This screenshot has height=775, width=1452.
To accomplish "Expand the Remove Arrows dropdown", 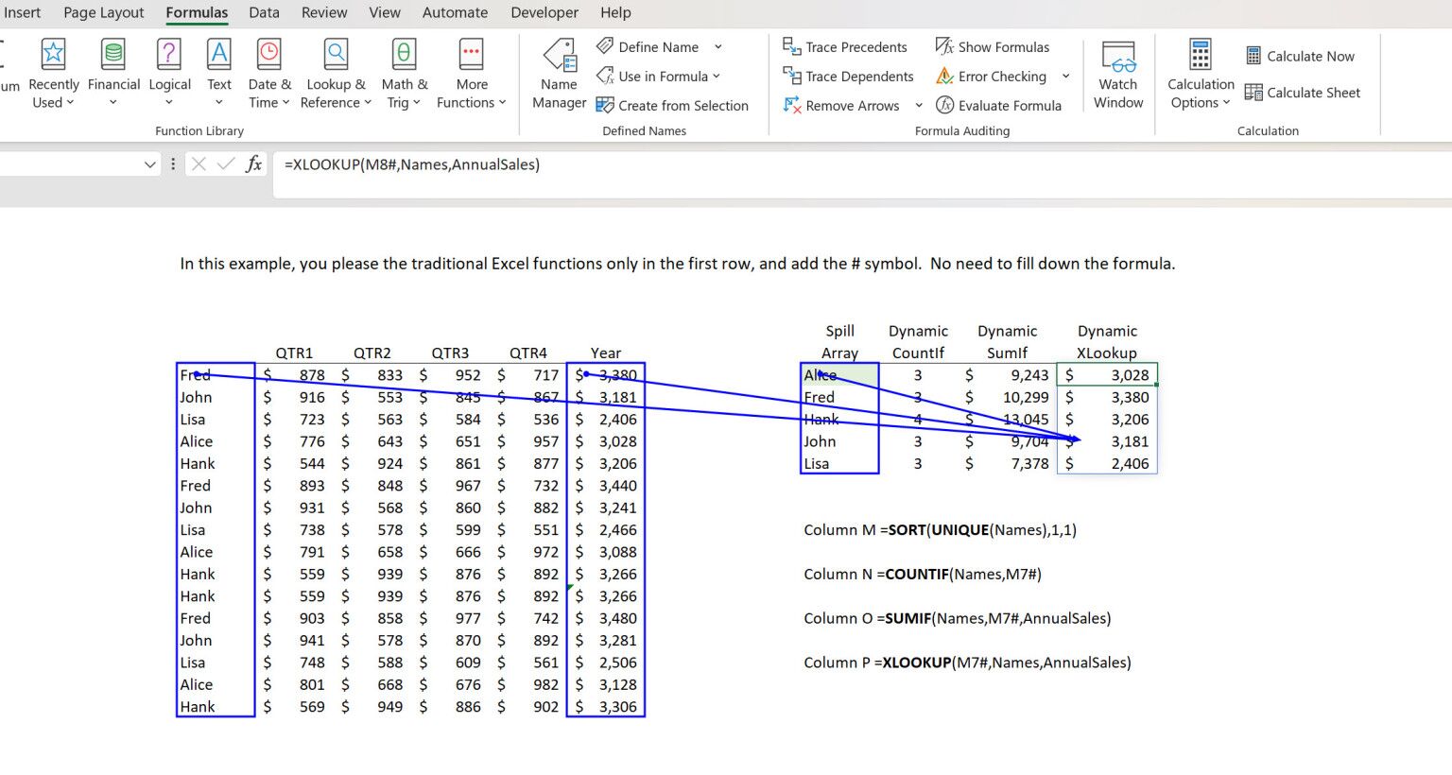I will point(918,105).
